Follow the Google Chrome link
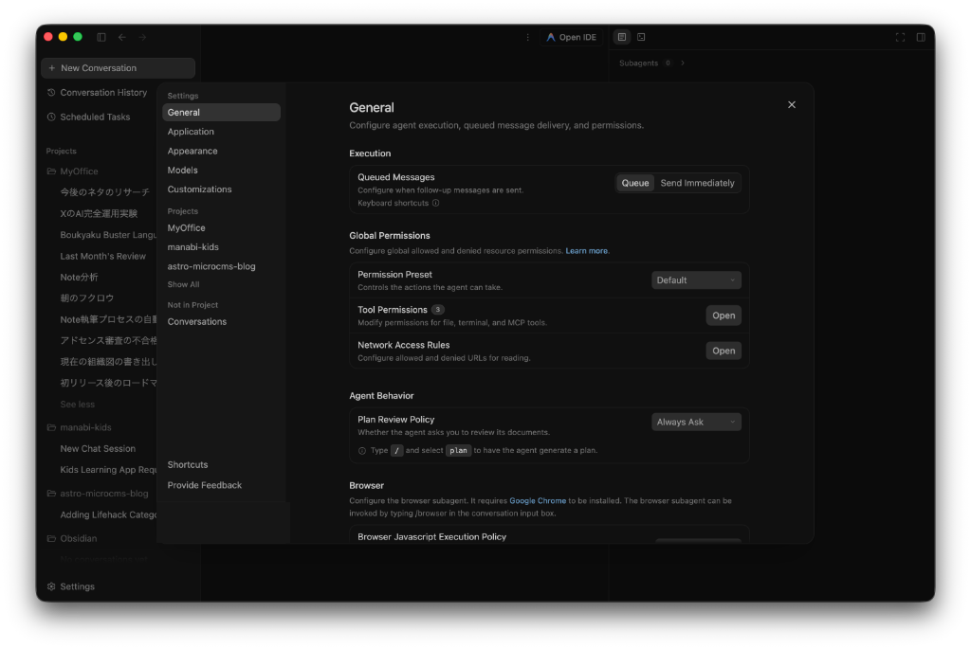The image size is (971, 649). [538, 500]
